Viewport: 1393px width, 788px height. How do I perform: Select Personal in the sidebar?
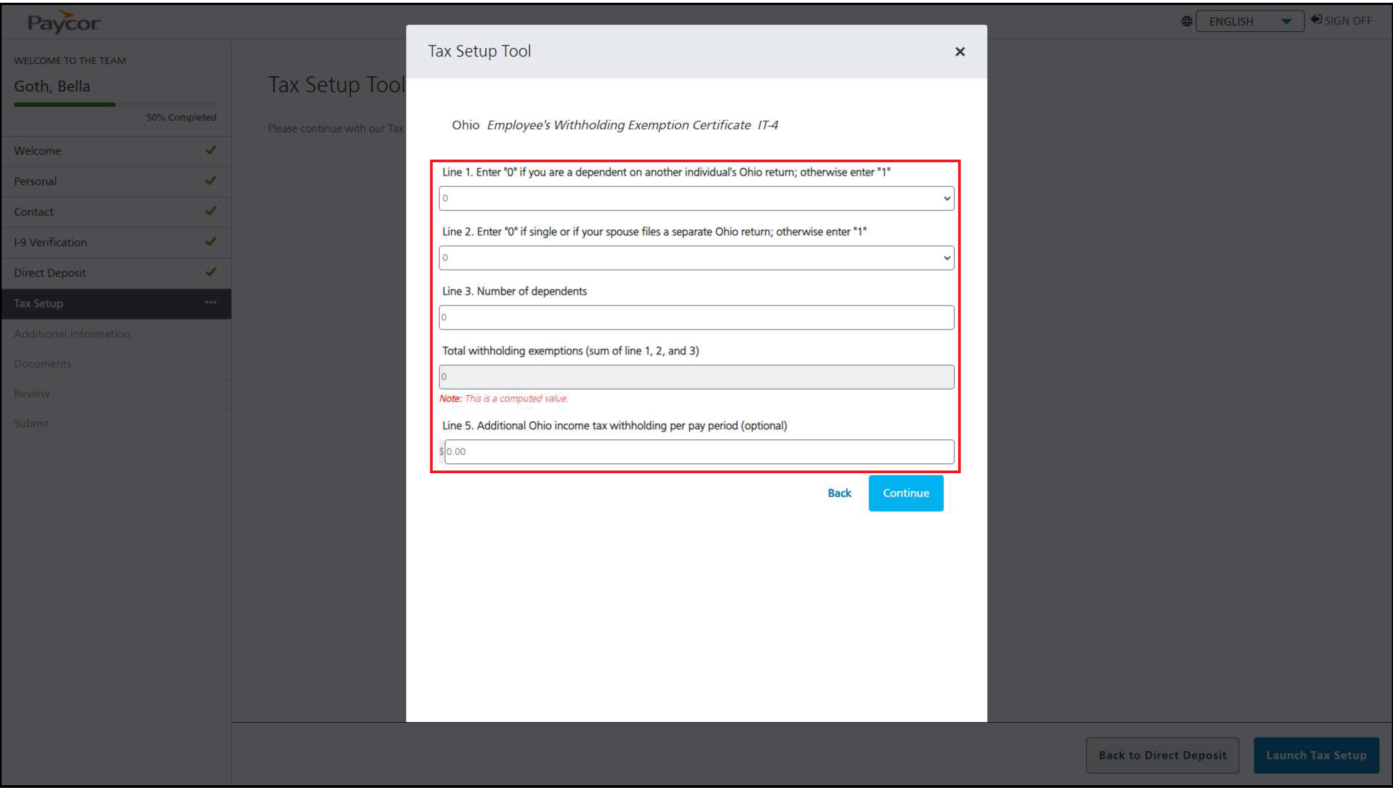click(x=36, y=181)
